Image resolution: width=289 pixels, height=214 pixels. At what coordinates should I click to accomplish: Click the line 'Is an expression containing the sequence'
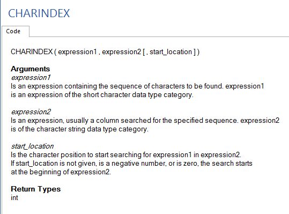click(137, 86)
